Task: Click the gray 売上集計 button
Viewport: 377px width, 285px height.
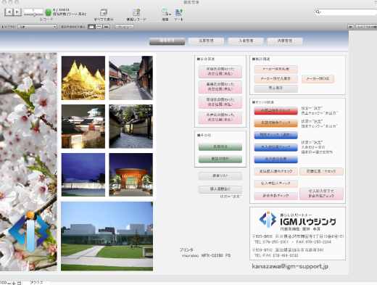Action: click(275, 88)
